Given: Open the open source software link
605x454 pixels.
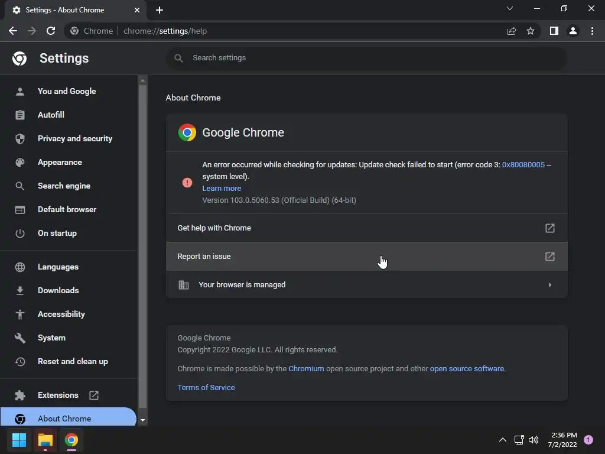Looking at the screenshot, I should pos(467,369).
